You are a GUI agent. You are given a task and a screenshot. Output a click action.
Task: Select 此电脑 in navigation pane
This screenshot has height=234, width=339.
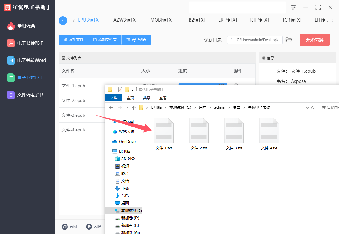pyautogui.click(x=121, y=151)
